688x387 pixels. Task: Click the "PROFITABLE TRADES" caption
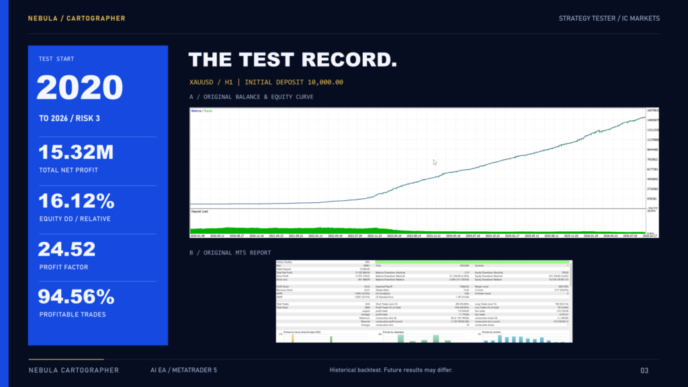73,314
